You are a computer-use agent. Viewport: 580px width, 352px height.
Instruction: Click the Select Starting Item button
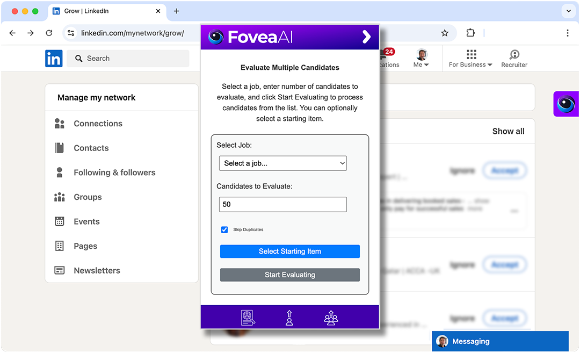290,252
